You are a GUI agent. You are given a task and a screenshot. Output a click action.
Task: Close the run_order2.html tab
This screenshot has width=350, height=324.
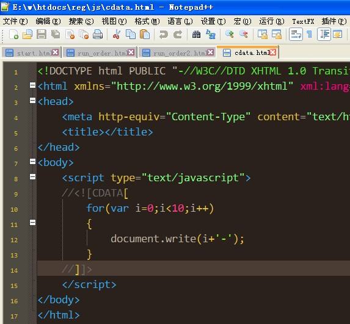coord(210,52)
